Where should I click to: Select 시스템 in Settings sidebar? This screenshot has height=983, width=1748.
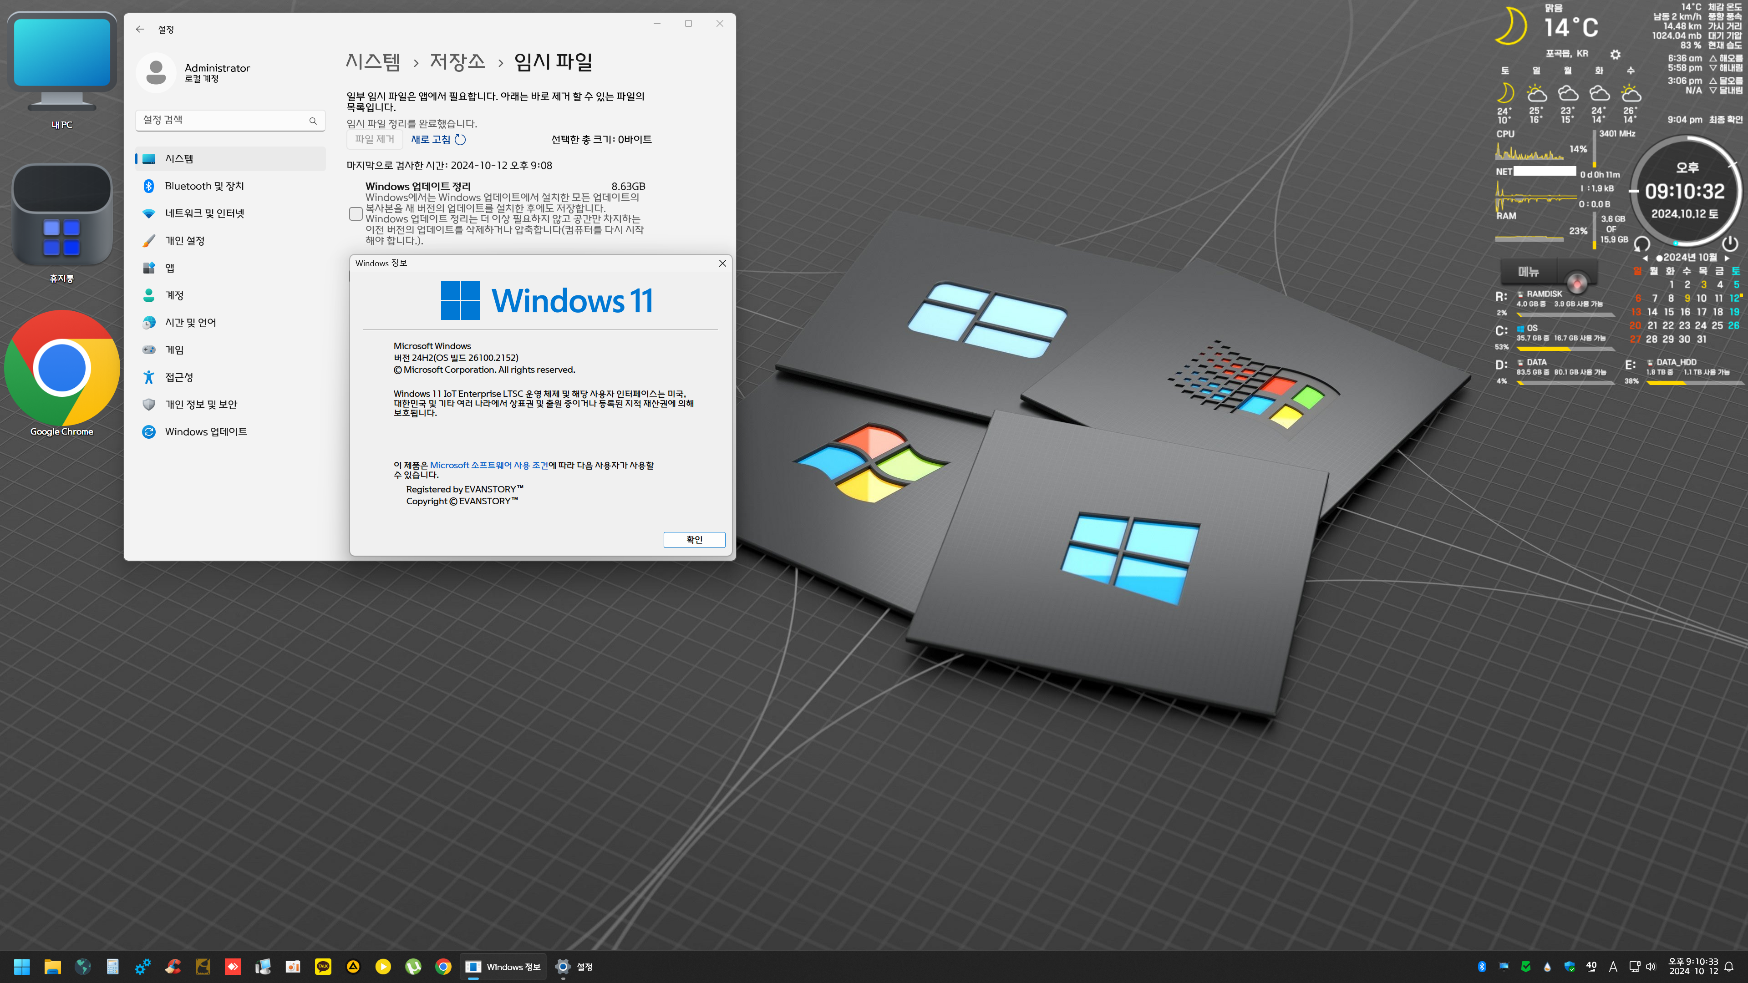(230, 158)
